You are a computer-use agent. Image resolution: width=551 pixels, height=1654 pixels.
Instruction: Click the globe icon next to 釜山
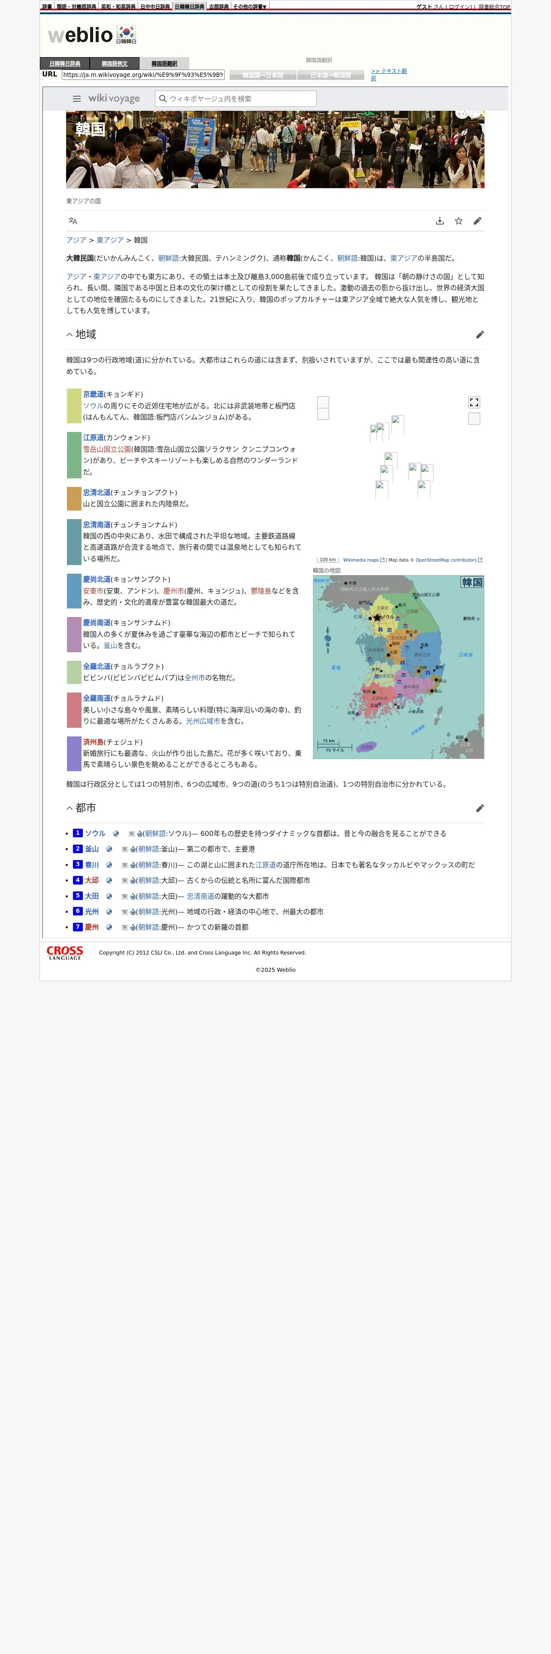[109, 849]
